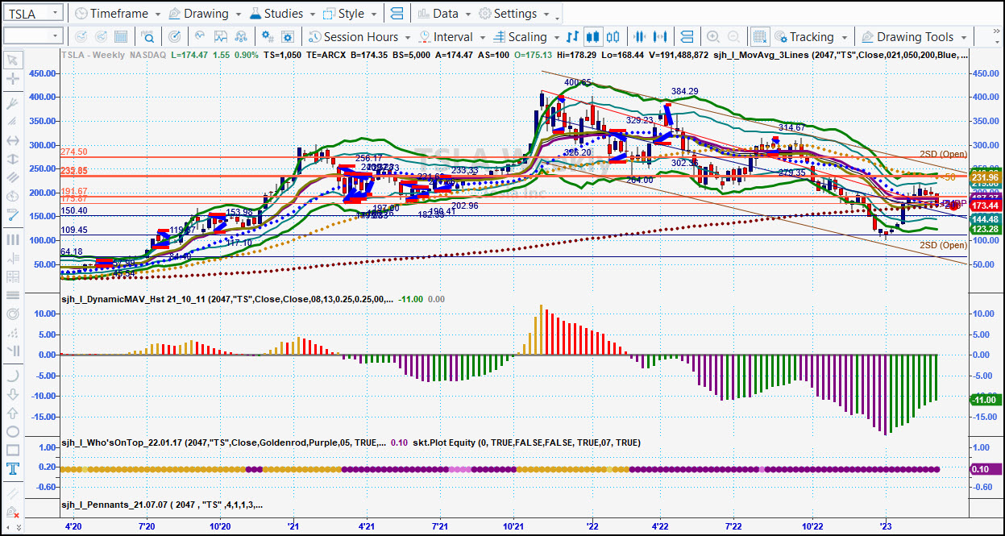
Task: Toggle the dotted grid display button
Action: point(759,36)
